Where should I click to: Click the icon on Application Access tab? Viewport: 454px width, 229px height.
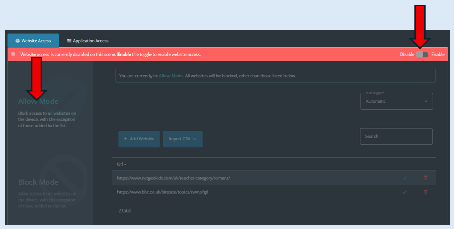69,41
